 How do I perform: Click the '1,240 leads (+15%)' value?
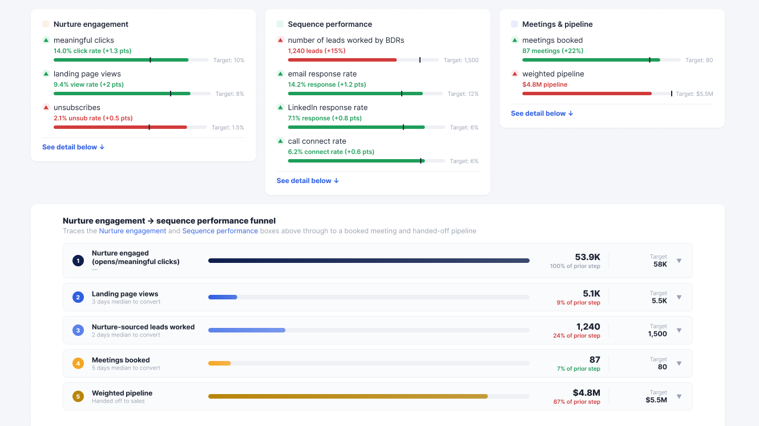pyautogui.click(x=317, y=51)
